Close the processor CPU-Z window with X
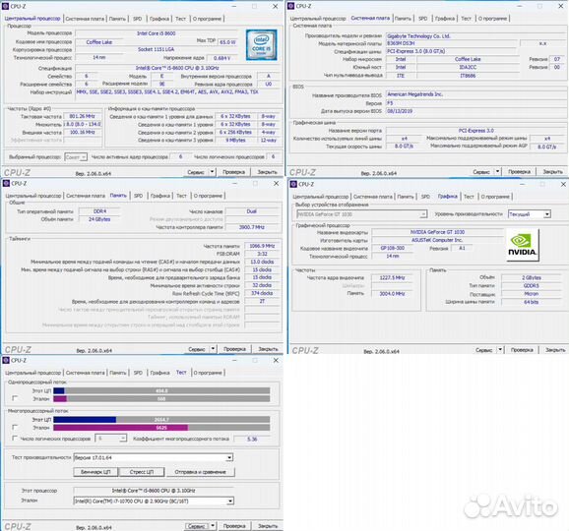The height and width of the screenshot is (531, 569). [276, 6]
